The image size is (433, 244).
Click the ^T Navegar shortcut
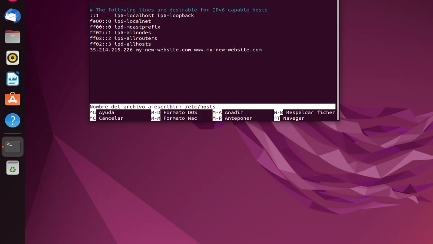(289, 118)
